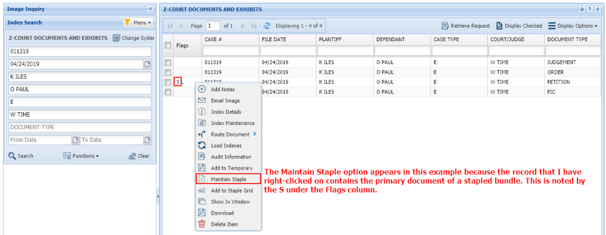Click Add to Staple Grid entry
Screen dimensions: 606x235
click(228, 190)
